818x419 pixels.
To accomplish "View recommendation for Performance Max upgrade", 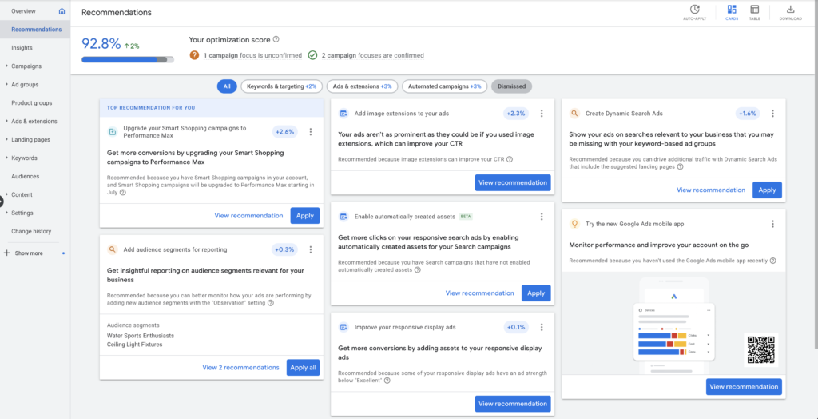I will click(249, 216).
